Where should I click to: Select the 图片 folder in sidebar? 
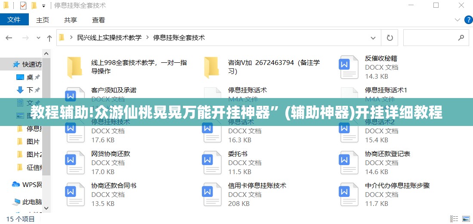[28, 141]
